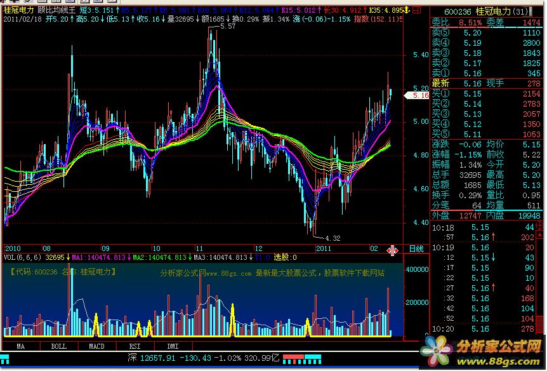This screenshot has height=371, width=547.
Task: Click the 5.16 current price marker on axis
Action: pyautogui.click(x=416, y=95)
